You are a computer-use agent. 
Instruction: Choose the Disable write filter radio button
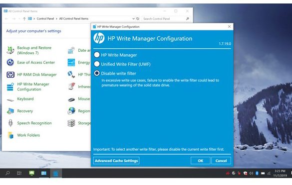tap(97, 73)
